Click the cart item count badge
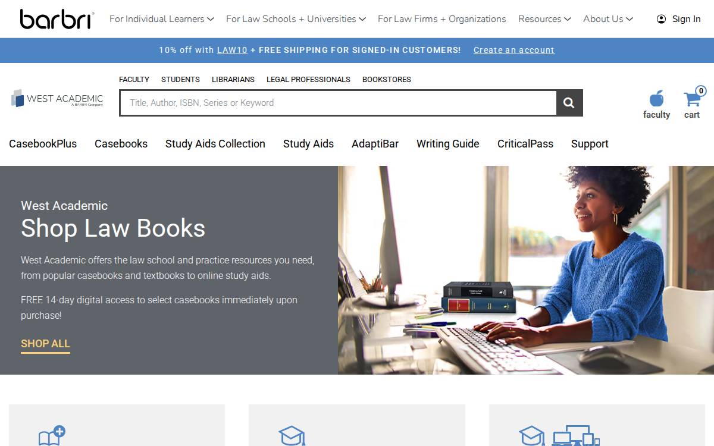 pos(701,91)
